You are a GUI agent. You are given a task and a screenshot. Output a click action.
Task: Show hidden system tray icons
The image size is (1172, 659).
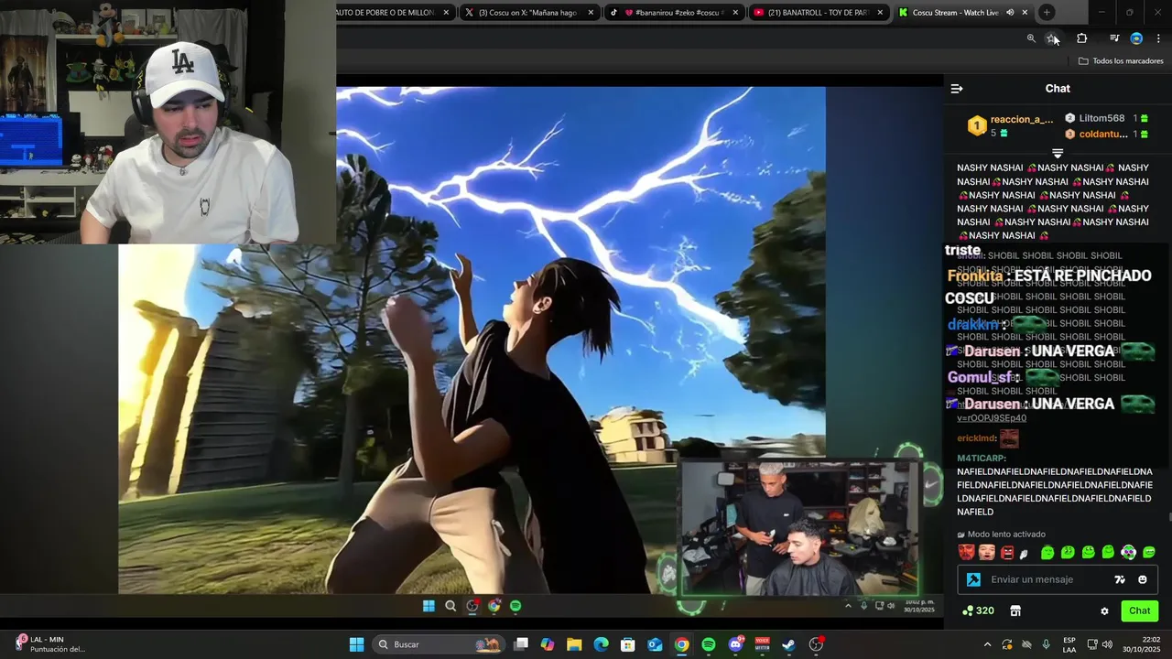987,644
